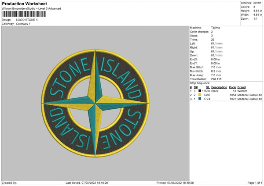Click the 'Last Saved: 07/05/2022 18:40:26' footer text
This screenshot has width=264, height=186.
[87, 183]
